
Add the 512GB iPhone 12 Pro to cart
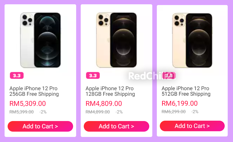192,126
